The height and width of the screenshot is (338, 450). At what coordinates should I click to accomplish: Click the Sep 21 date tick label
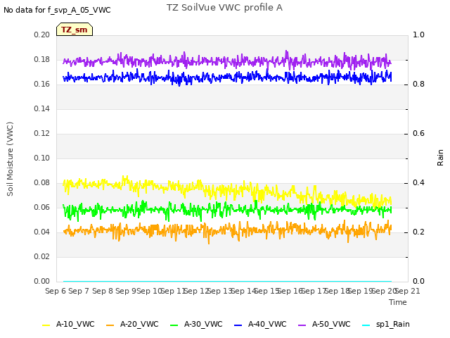(408, 291)
